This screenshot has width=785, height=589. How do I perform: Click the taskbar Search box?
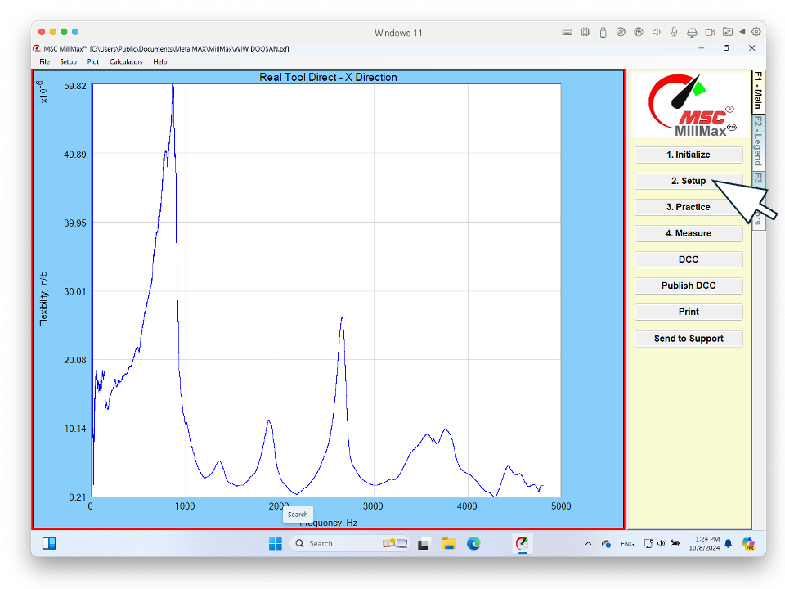click(x=349, y=543)
